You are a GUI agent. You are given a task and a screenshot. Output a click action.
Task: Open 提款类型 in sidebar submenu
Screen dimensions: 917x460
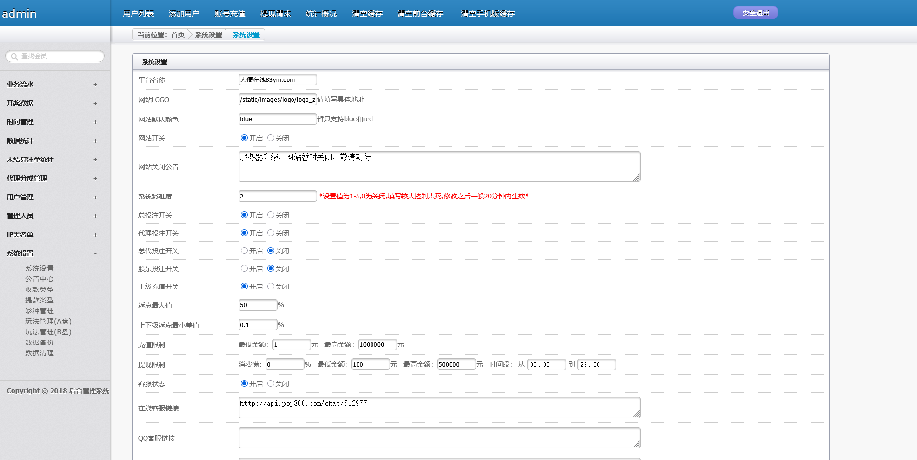pyautogui.click(x=40, y=300)
